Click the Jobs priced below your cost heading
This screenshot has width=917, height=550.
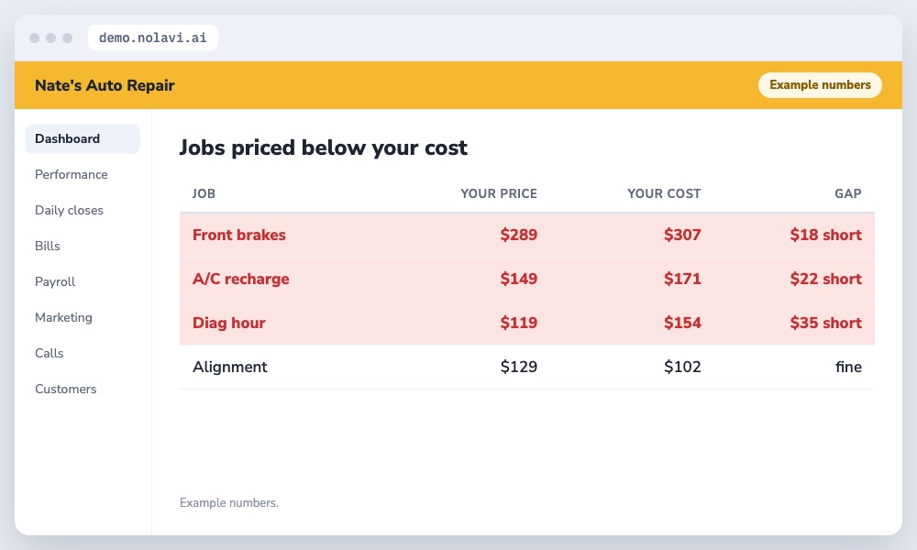[x=324, y=148]
